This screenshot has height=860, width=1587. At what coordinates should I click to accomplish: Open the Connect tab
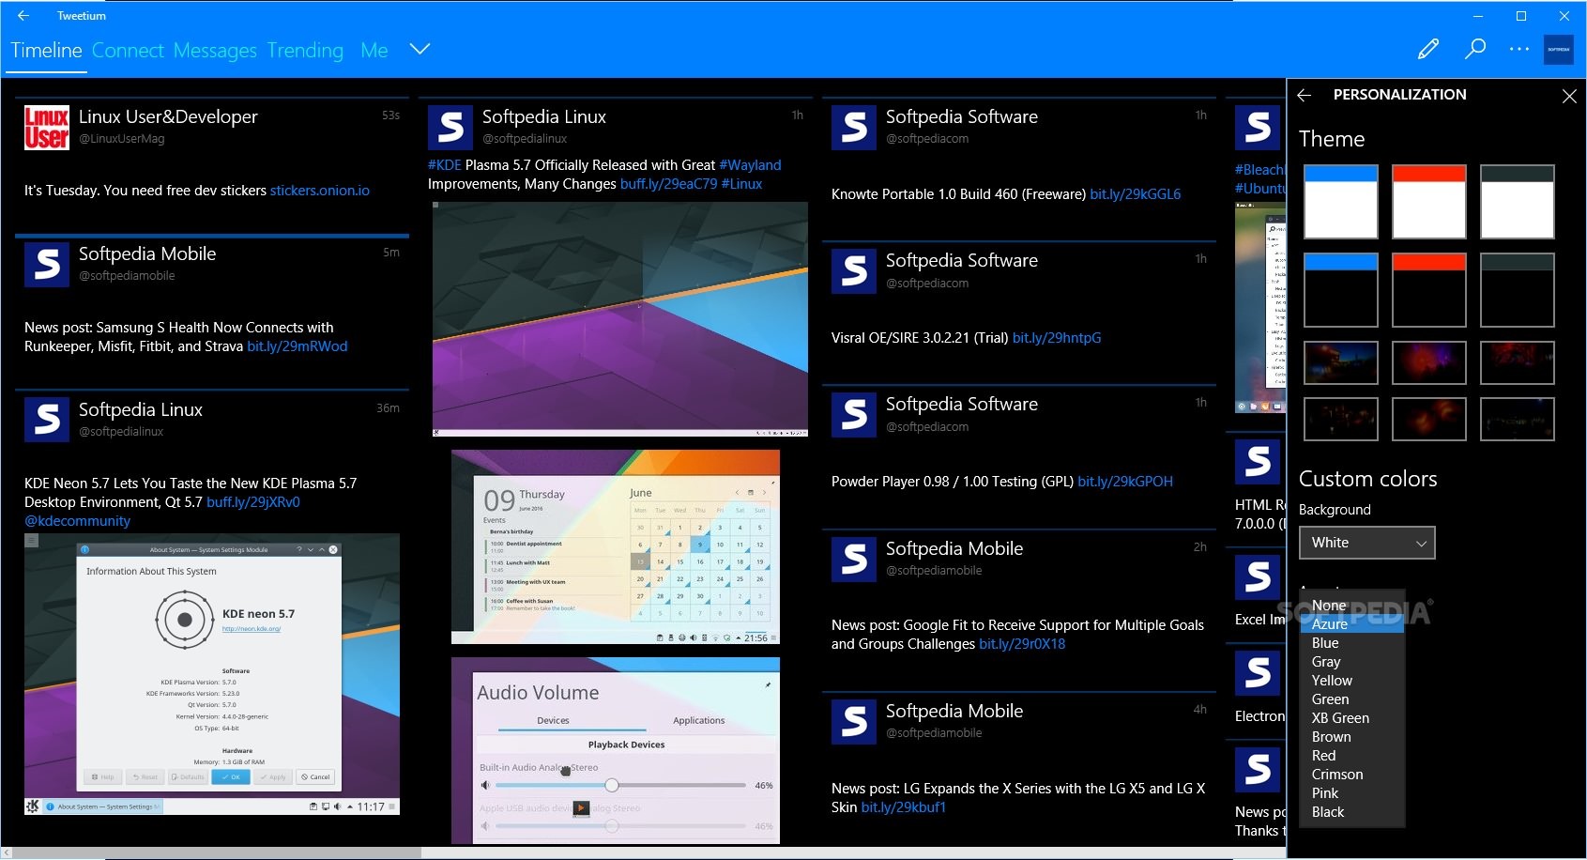(x=128, y=51)
